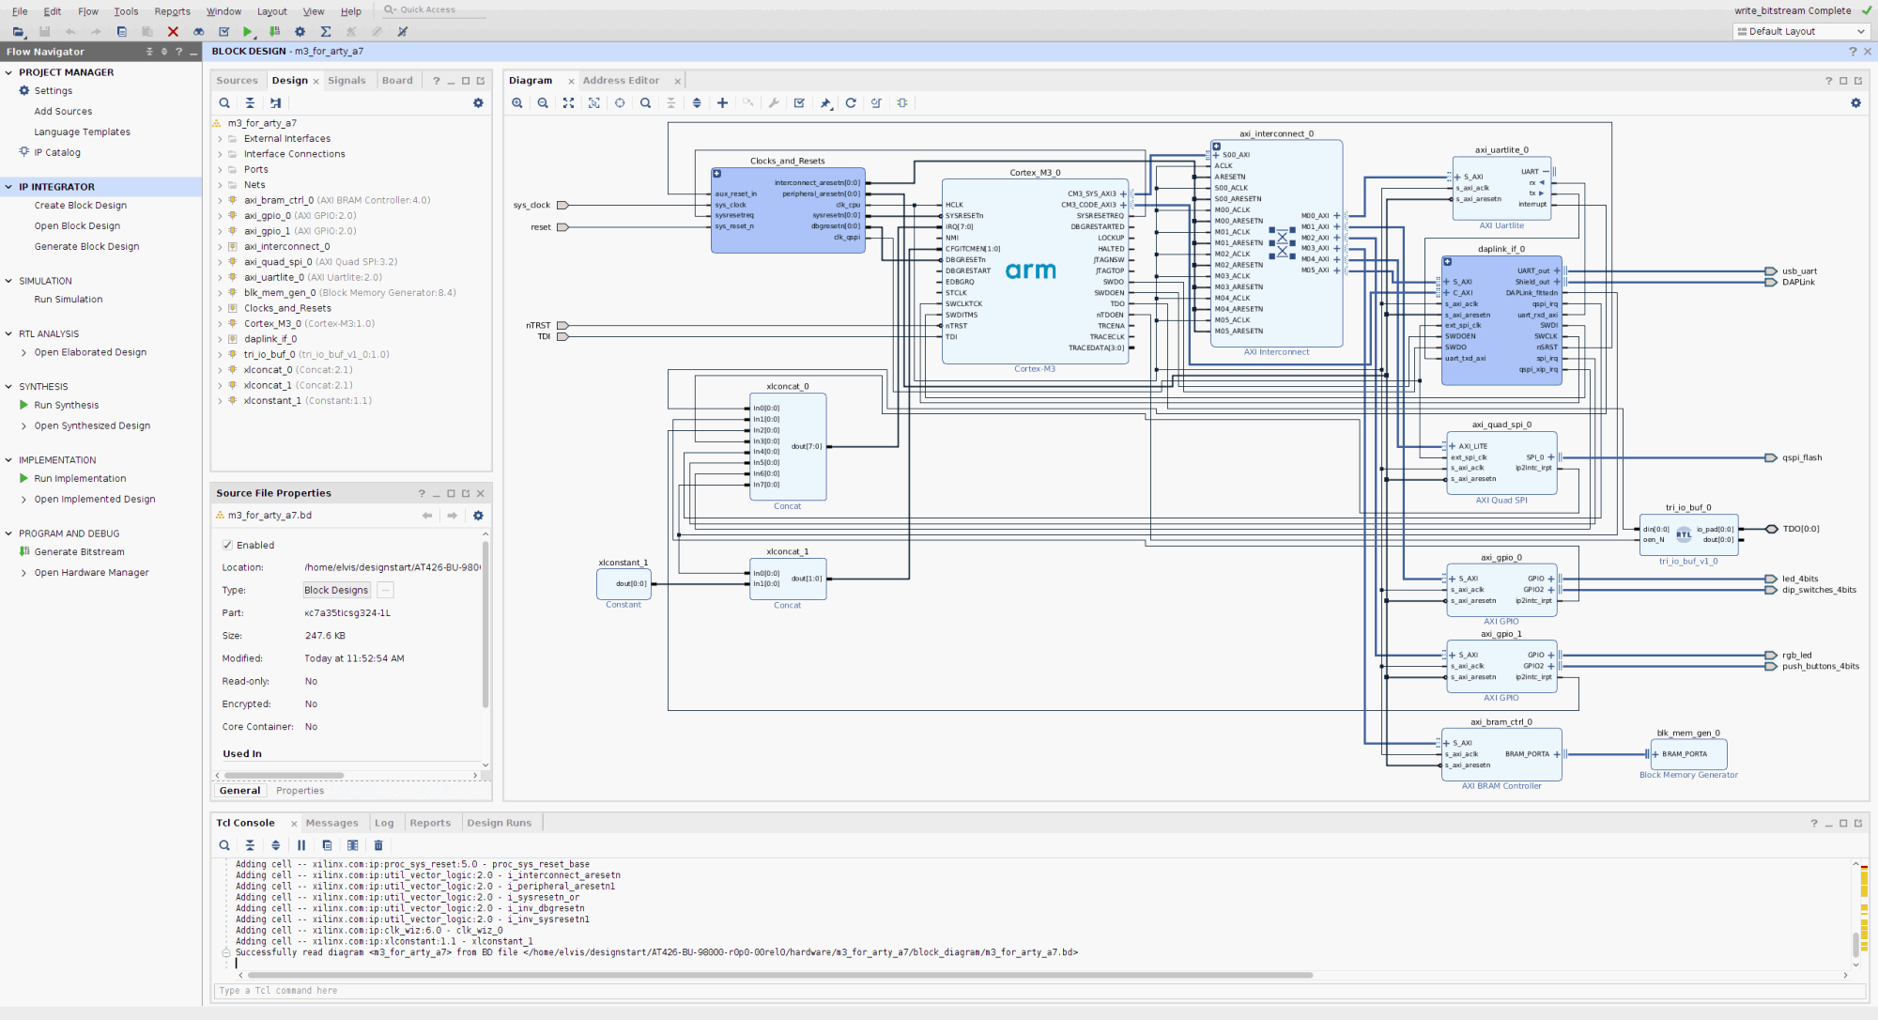
Task: Open the Design Runs tab
Action: pyautogui.click(x=499, y=823)
